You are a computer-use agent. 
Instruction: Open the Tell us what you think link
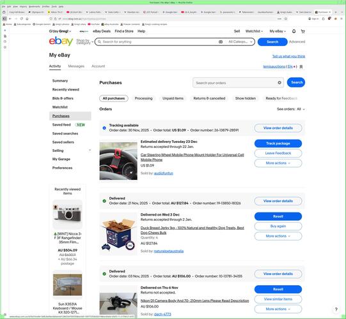[x=288, y=56]
